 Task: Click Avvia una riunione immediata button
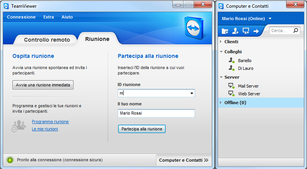43,85
